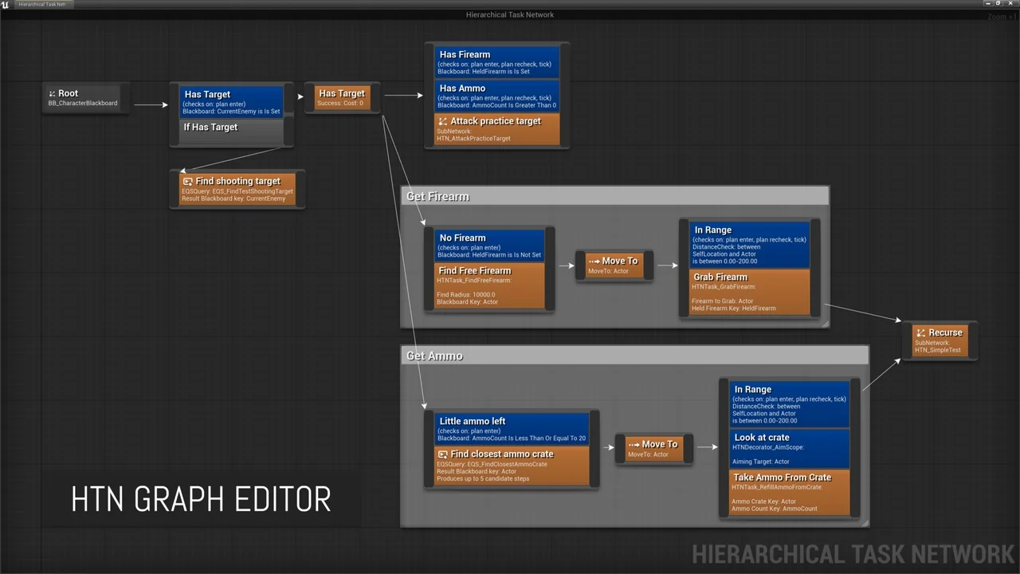Click the Move To arrow icon in Get Ammo
This screenshot has width=1020, height=574.
(x=634, y=445)
